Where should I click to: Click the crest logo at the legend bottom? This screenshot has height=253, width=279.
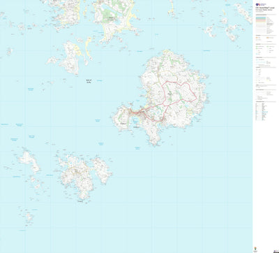[255, 249]
